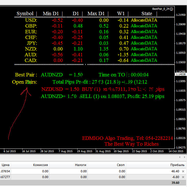The height and width of the screenshot is (187, 187).
Task: Click the Best Pair label
Action: click(x=26, y=75)
